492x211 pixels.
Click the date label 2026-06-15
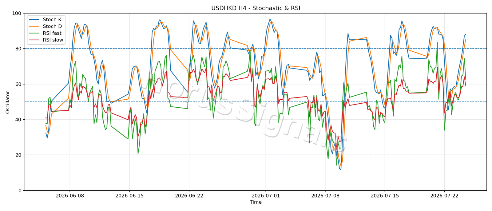pos(129,196)
